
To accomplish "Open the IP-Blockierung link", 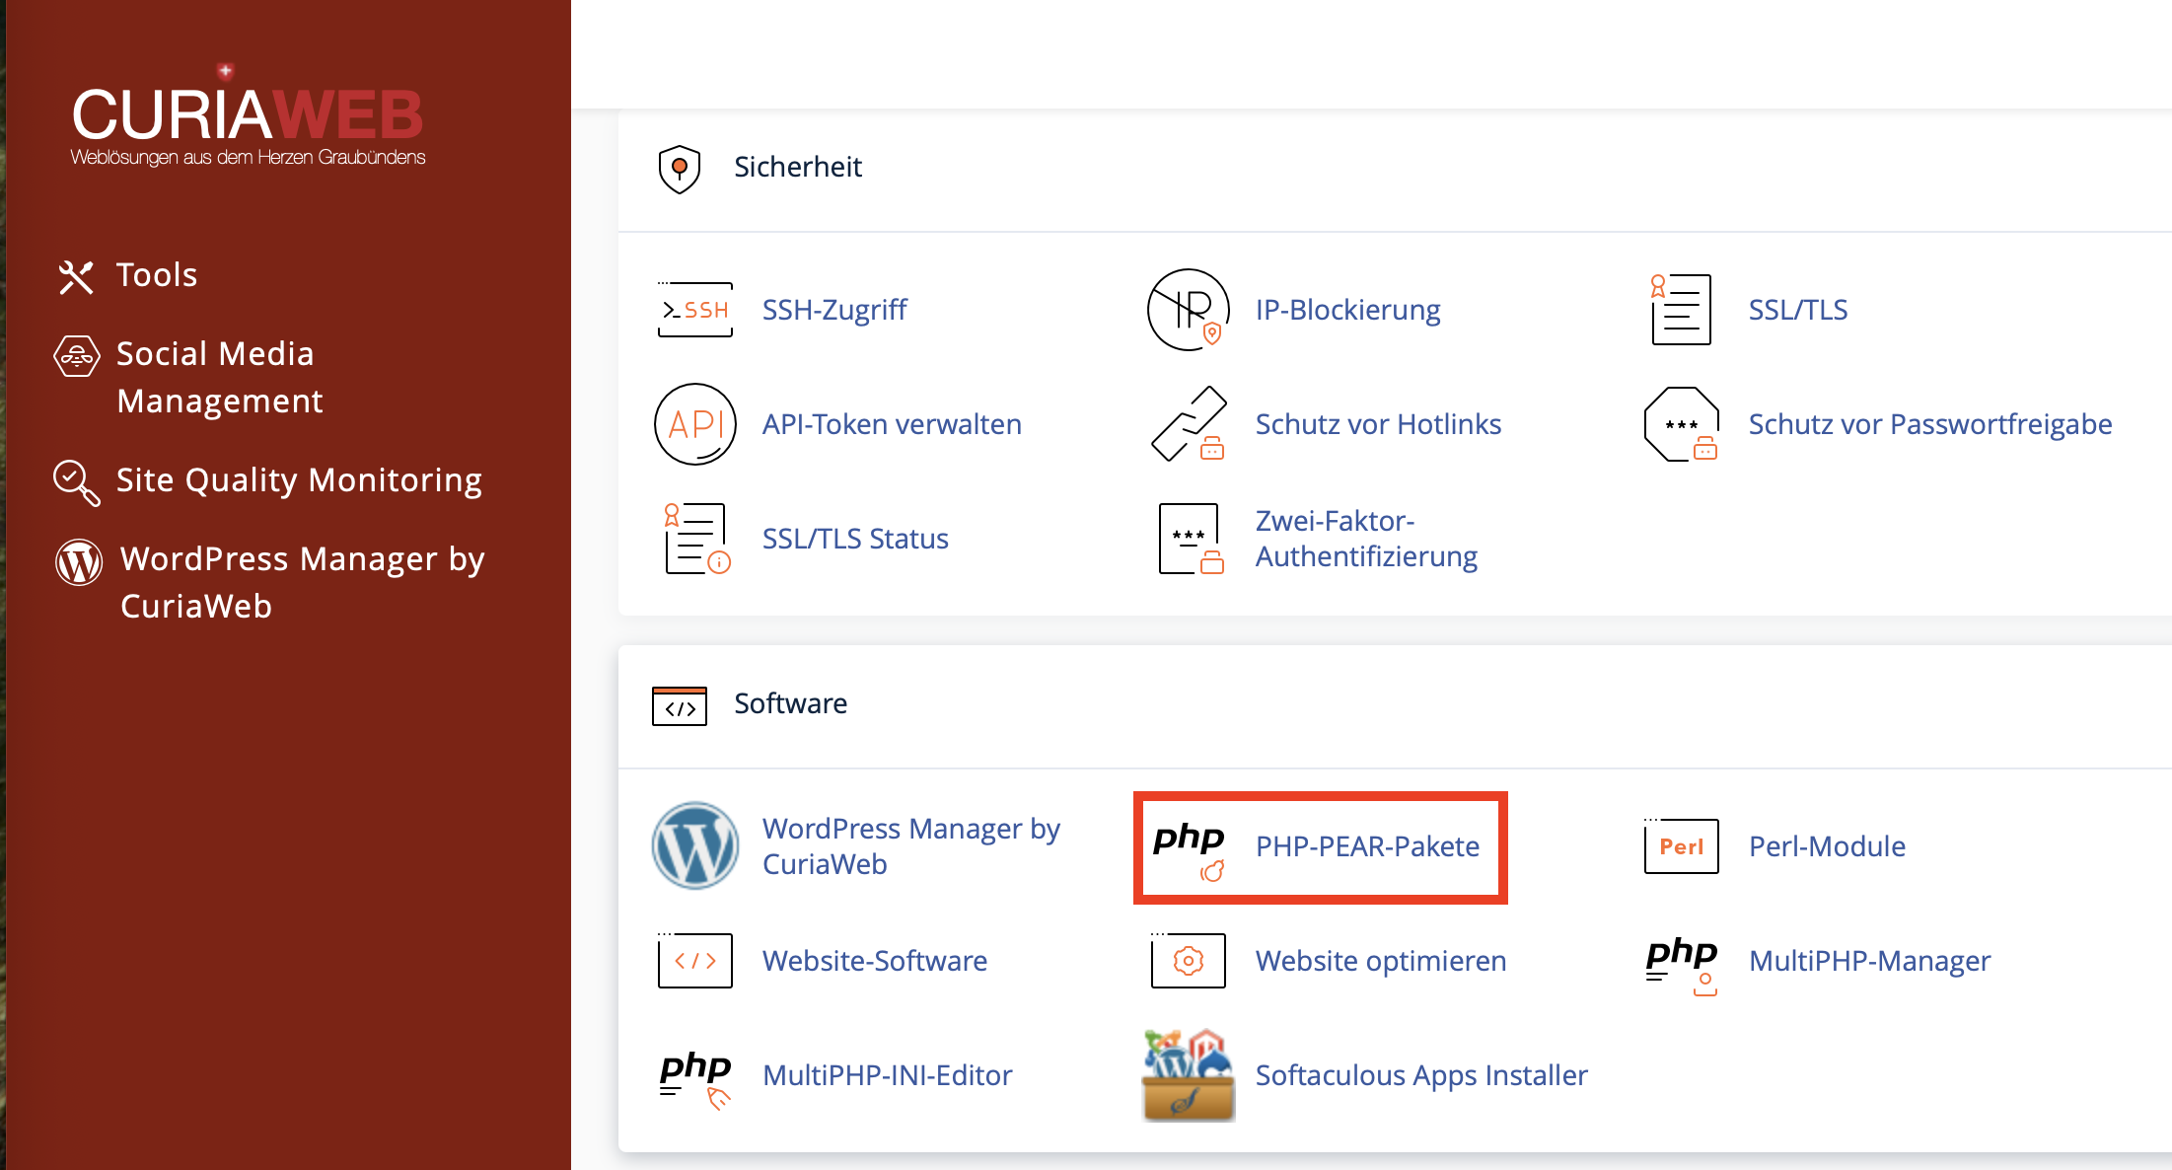I will pyautogui.click(x=1347, y=310).
